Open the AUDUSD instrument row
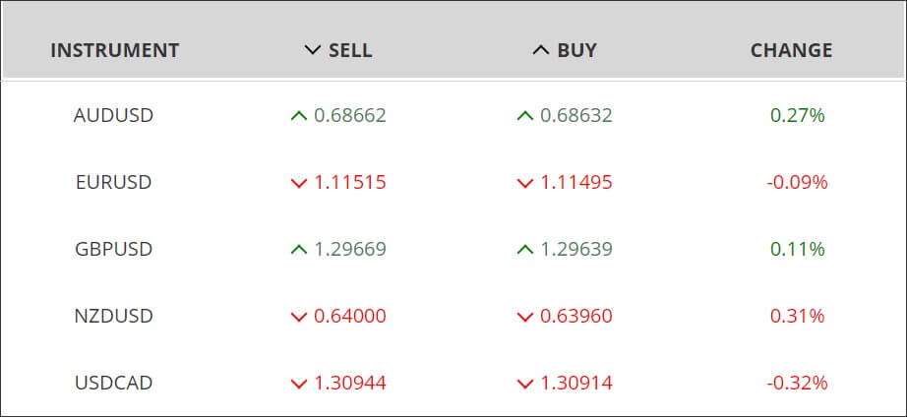This screenshot has width=907, height=418. coord(453,116)
